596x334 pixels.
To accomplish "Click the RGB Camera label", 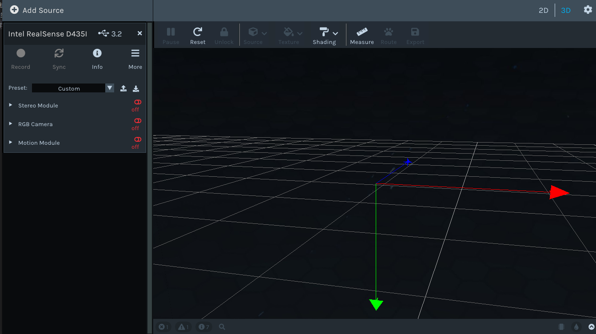I will (x=36, y=124).
